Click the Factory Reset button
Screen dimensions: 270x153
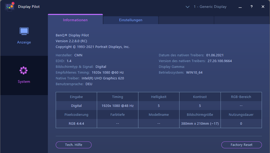[241, 145]
